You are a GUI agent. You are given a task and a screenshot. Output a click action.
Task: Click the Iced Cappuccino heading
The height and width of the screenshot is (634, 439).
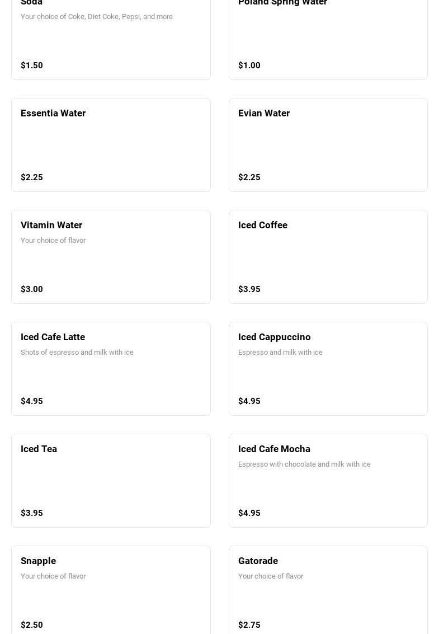pyautogui.click(x=274, y=337)
